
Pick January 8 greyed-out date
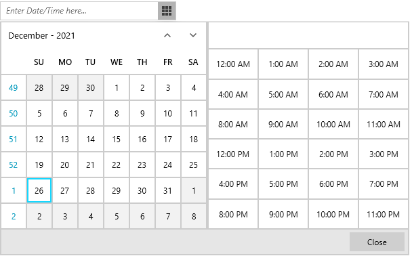194,216
